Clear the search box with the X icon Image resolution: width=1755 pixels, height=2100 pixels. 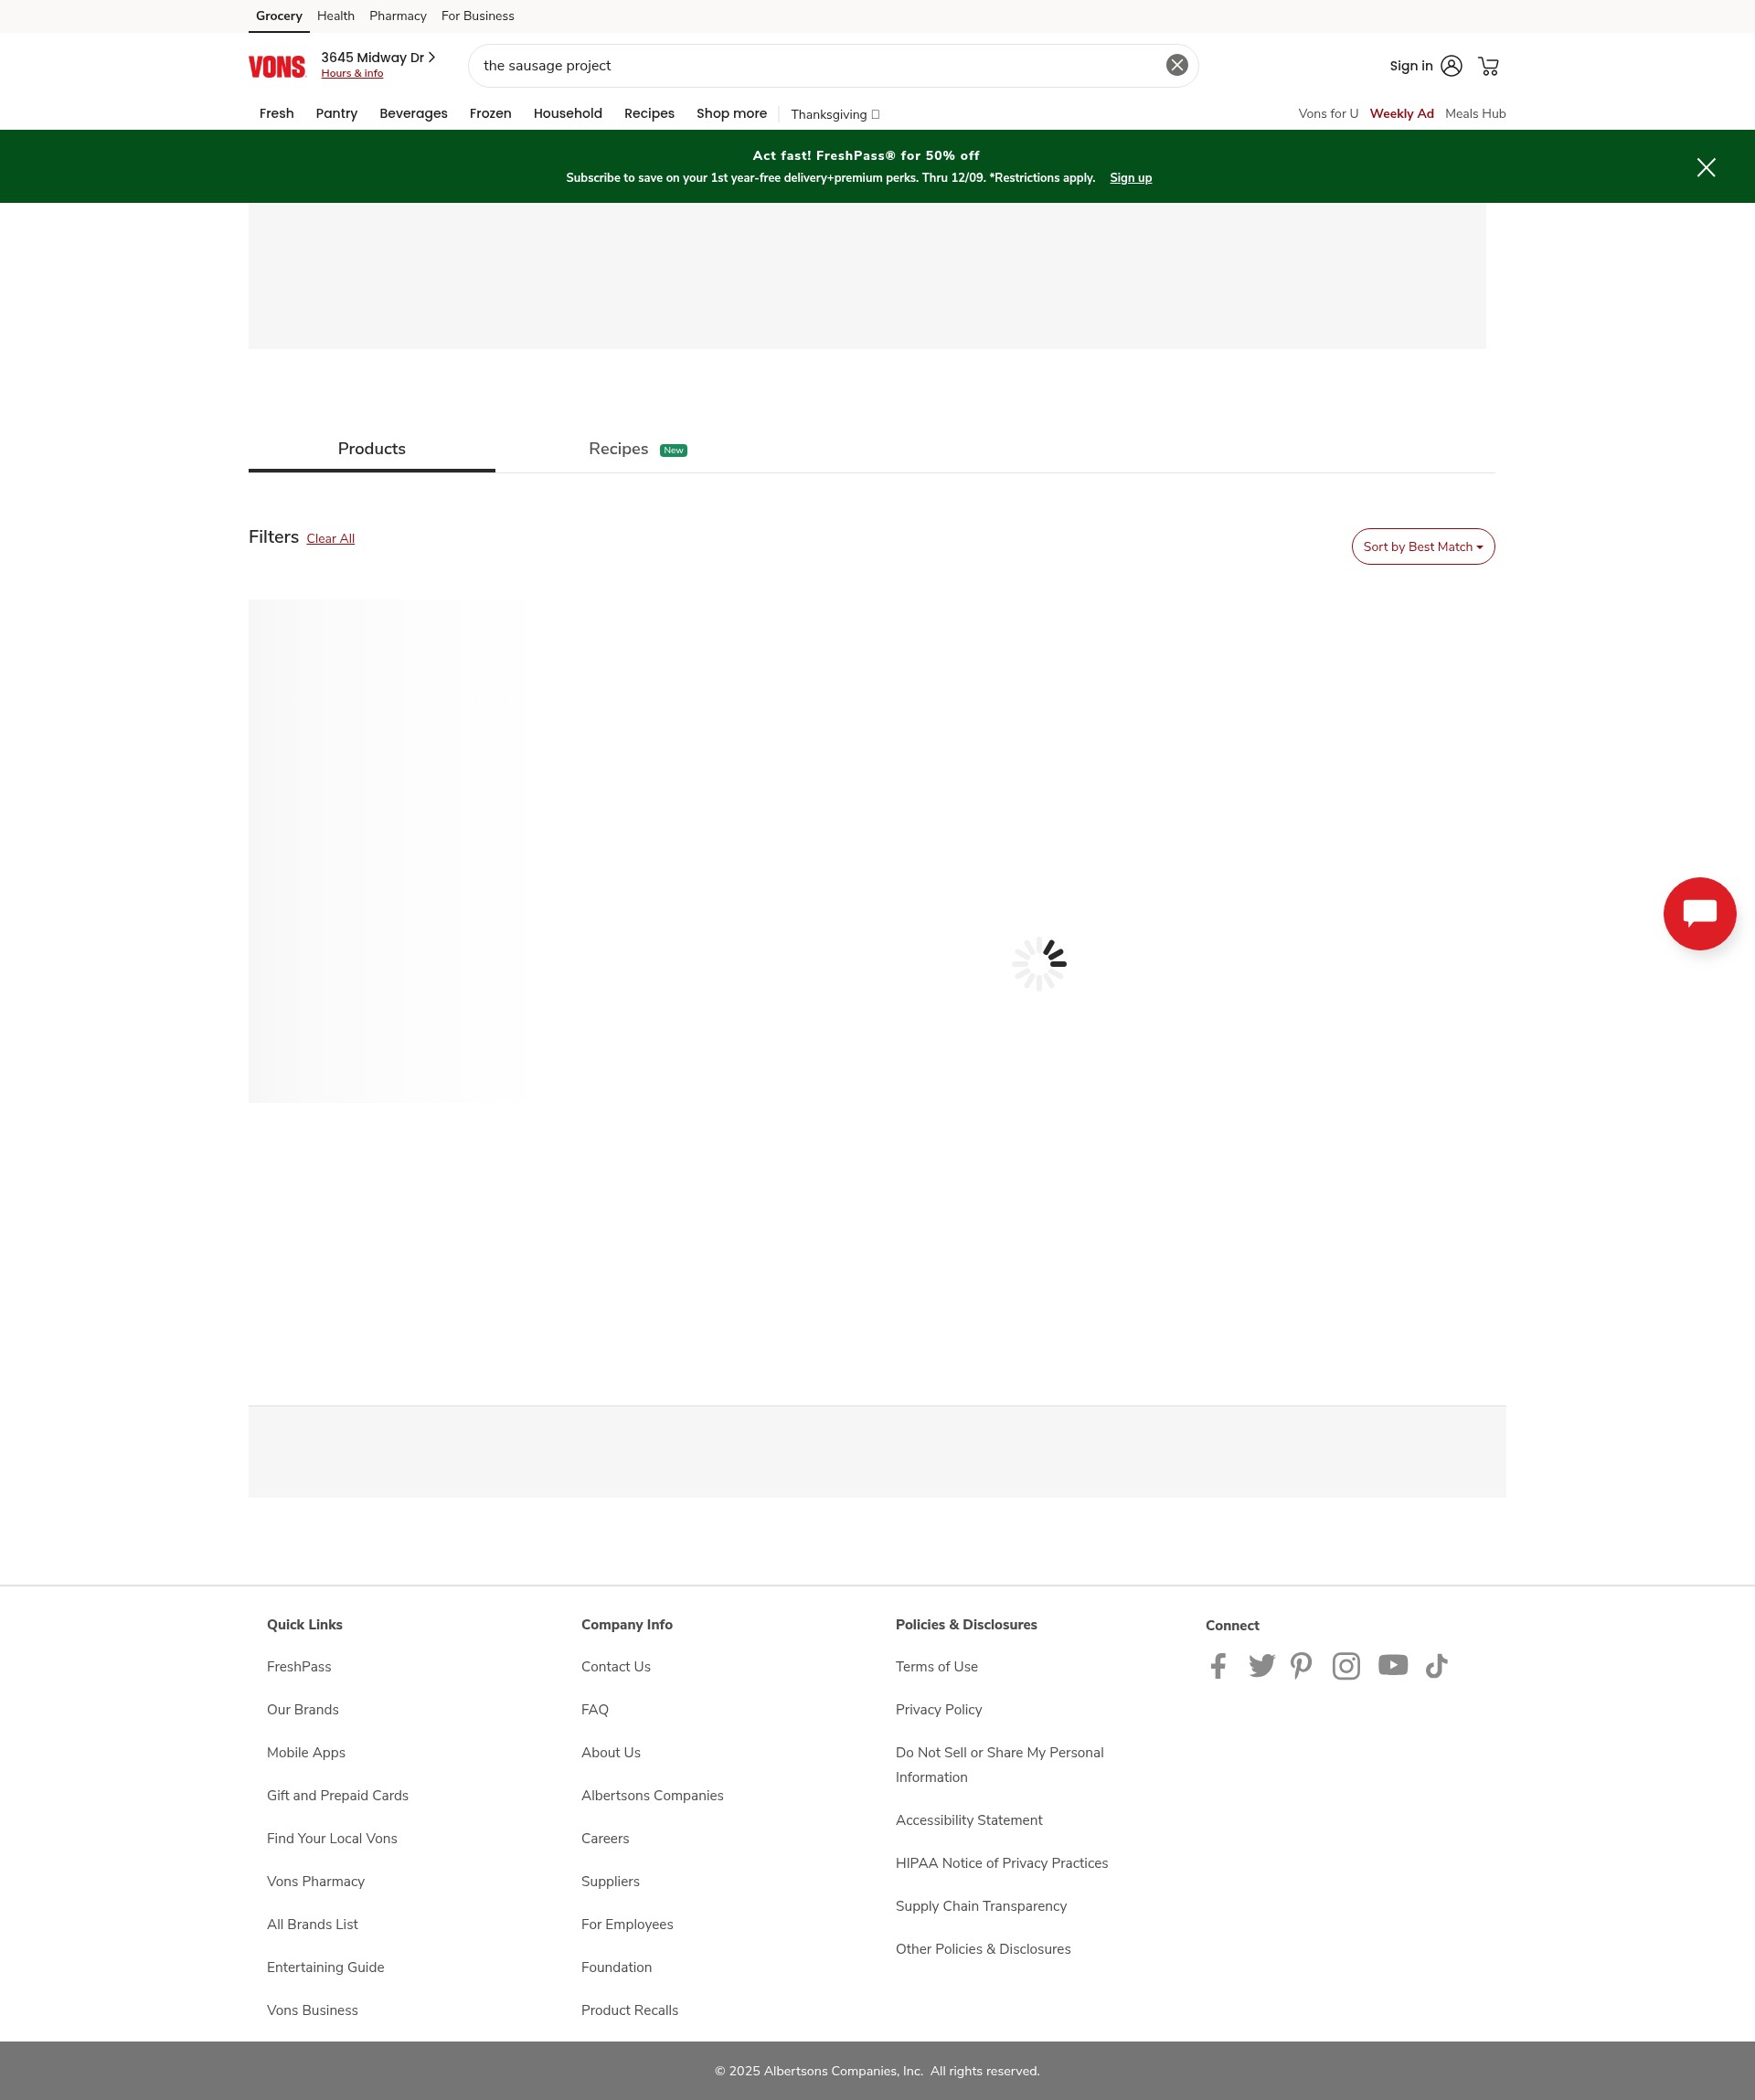1177,65
